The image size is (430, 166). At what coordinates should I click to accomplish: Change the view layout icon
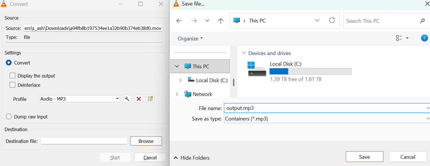(x=399, y=38)
